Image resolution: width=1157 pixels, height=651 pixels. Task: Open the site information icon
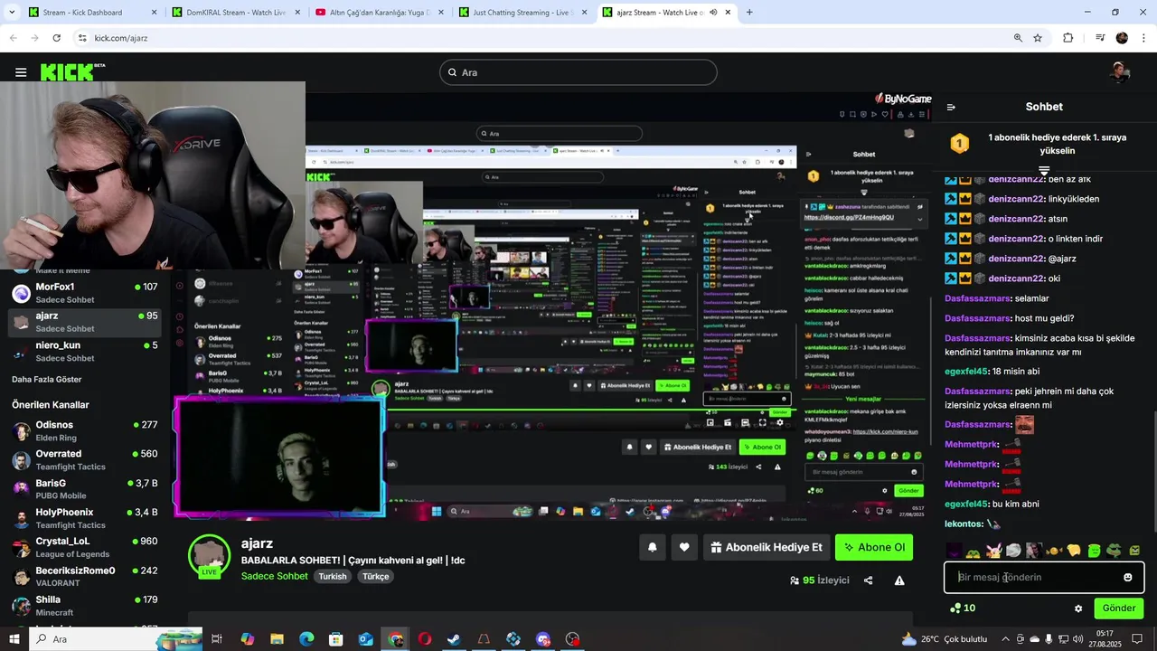pyautogui.click(x=82, y=38)
